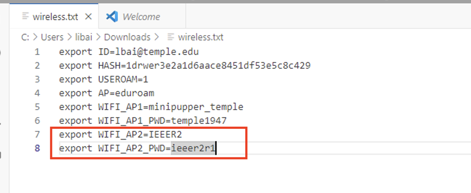Open the libai breadcrumb folder

click(84, 37)
